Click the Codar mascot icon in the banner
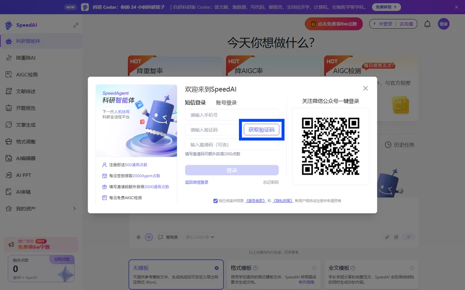This screenshot has height=290, width=465. coord(85,7)
